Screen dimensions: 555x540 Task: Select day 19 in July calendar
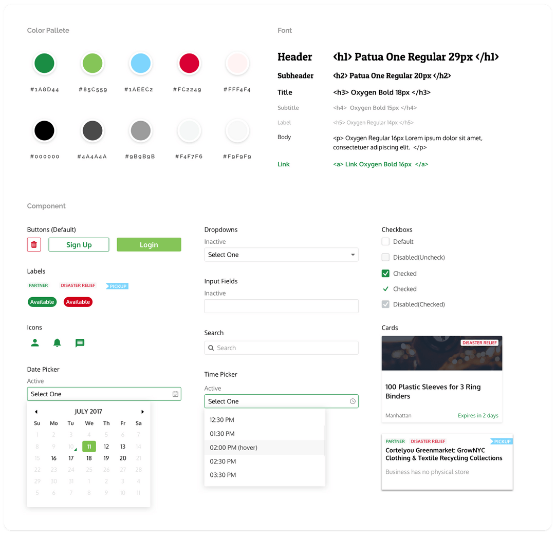106,458
